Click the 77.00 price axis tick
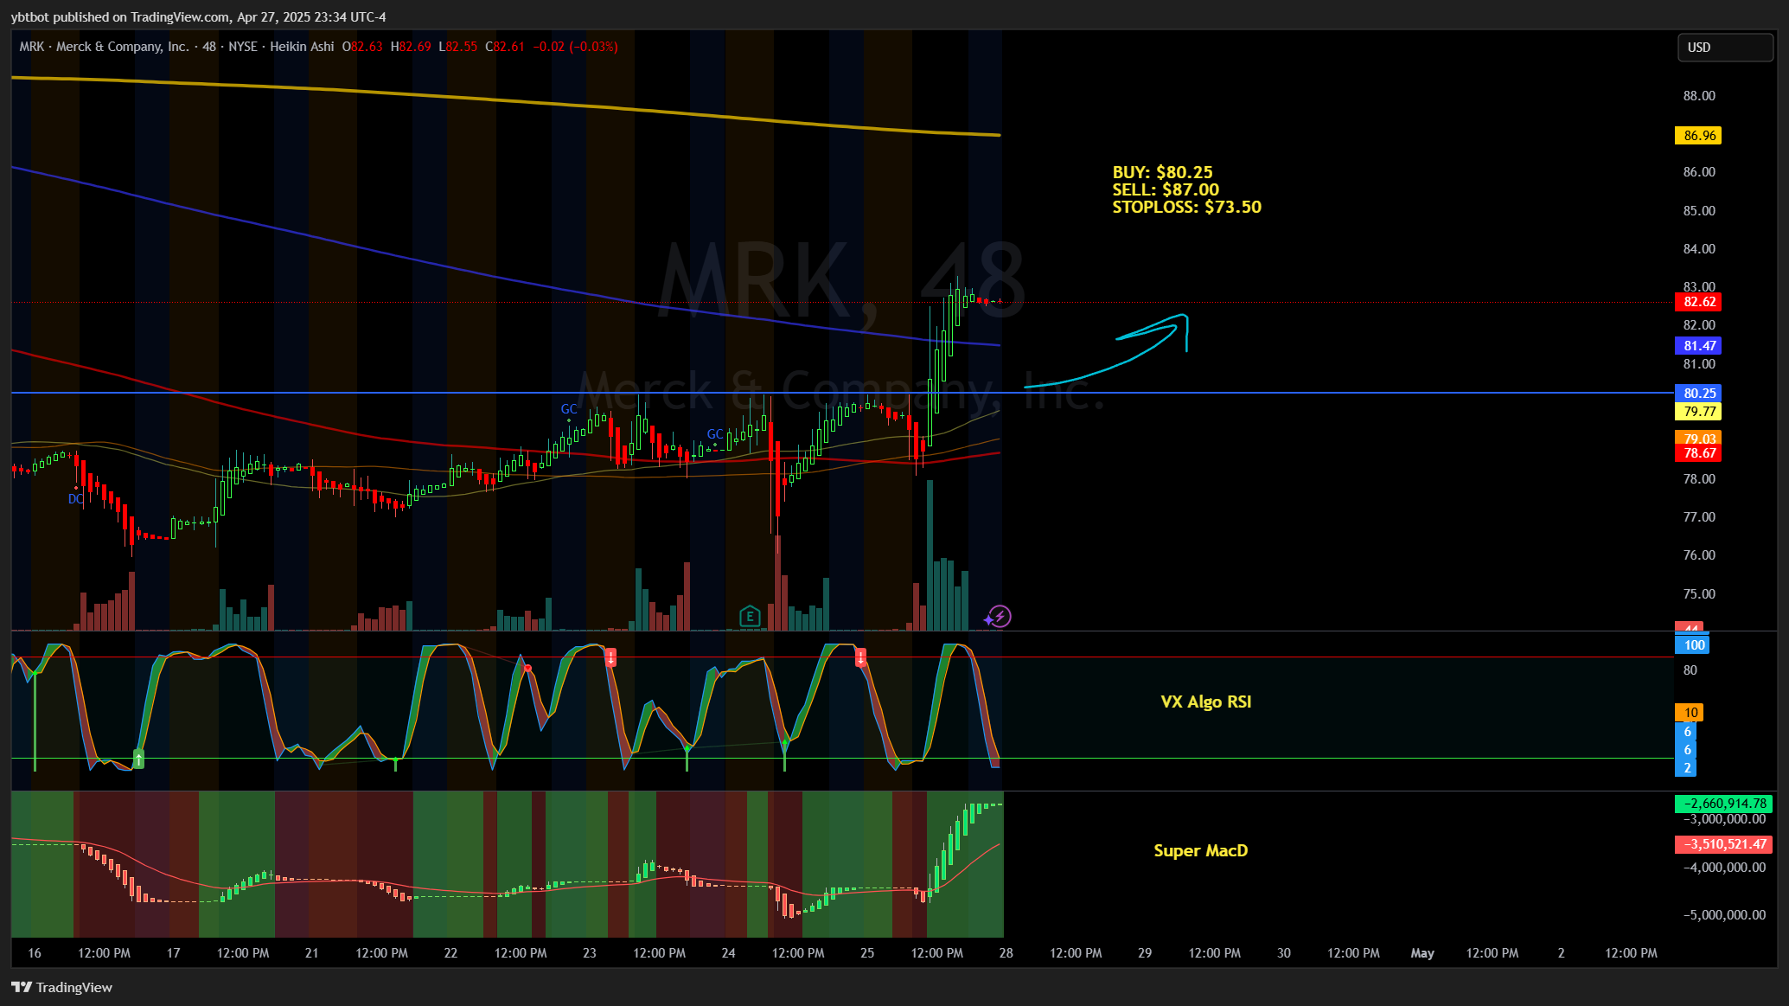The image size is (1789, 1006). (1699, 517)
